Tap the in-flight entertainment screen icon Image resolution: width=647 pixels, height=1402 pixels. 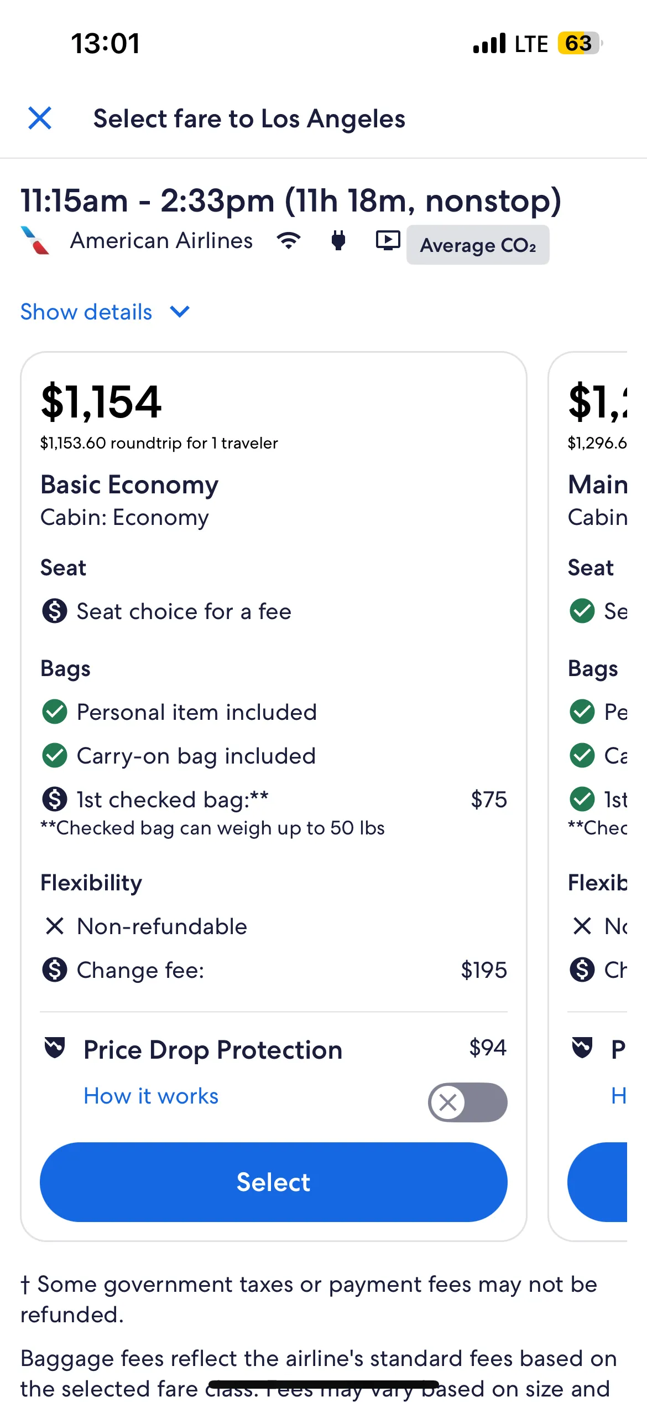point(388,240)
